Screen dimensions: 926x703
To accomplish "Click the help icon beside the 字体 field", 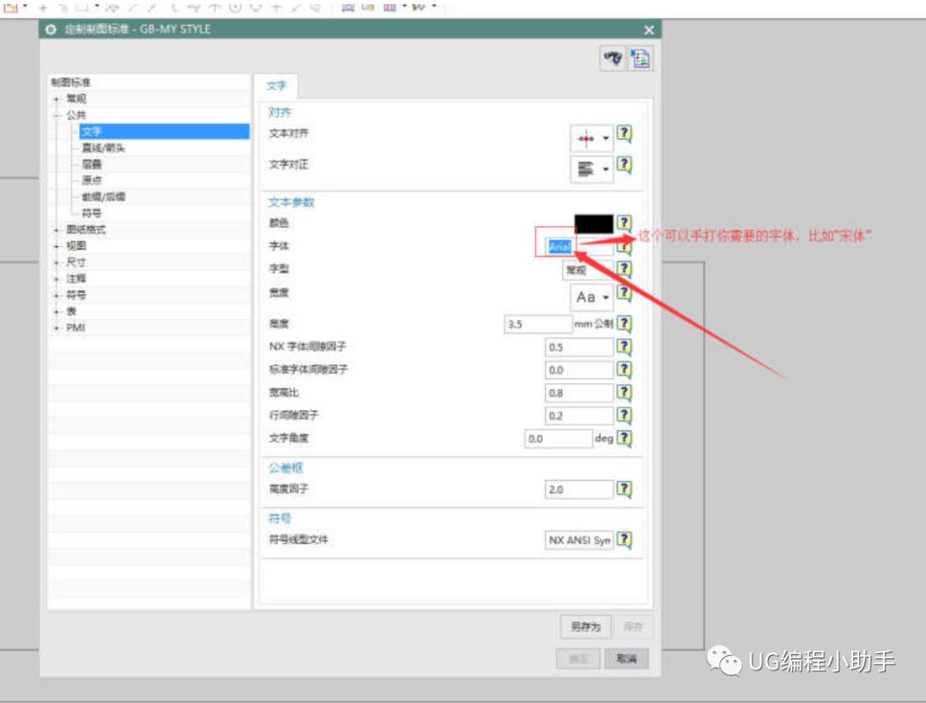I will [624, 246].
